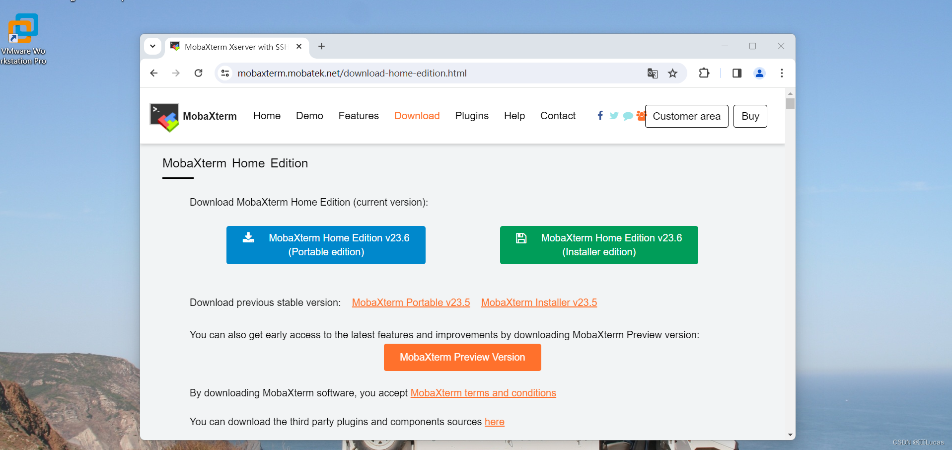Go back to previous page
952x450 pixels.
tap(154, 73)
